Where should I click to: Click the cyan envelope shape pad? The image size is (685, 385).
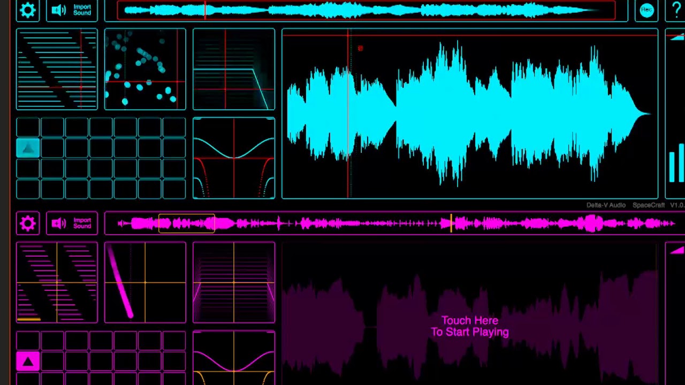234,70
